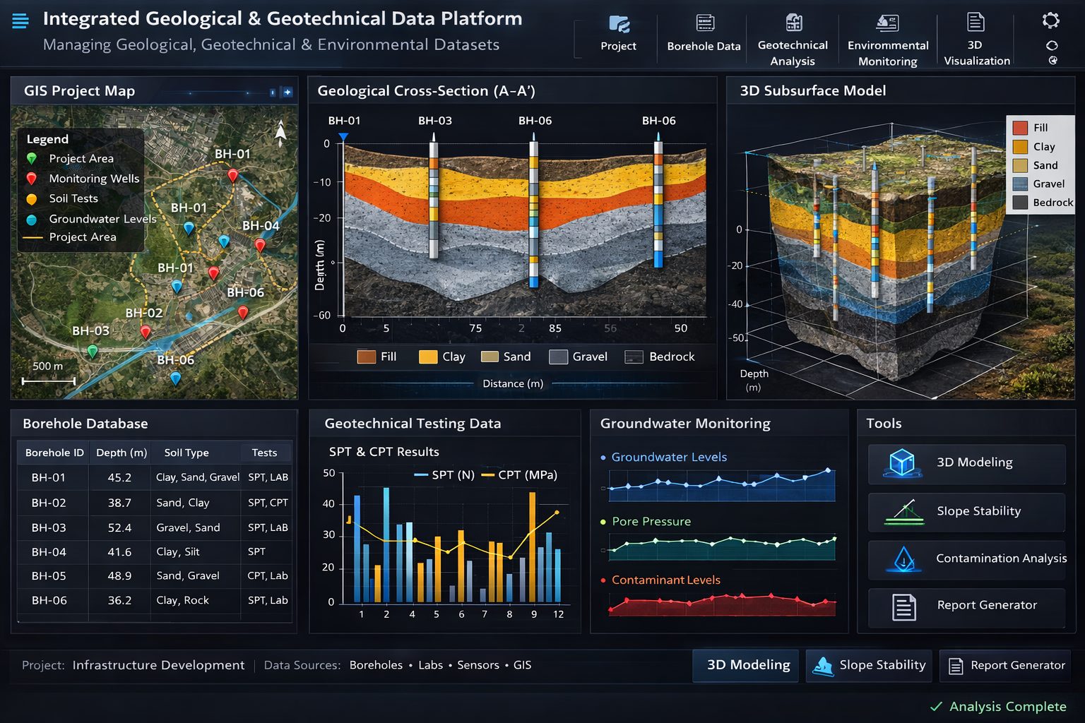
Task: Open the Project navigation icon
Action: point(617,32)
